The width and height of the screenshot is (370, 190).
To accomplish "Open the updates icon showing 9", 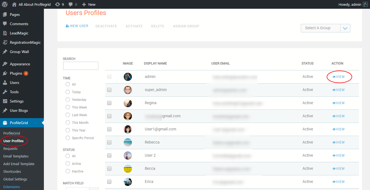I will [x=57, y=4].
